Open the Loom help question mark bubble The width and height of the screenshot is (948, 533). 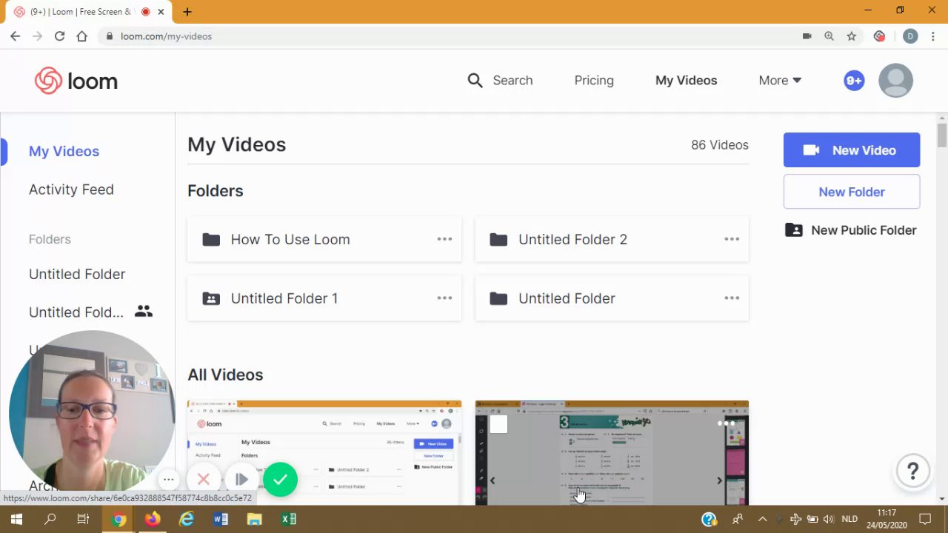[912, 470]
